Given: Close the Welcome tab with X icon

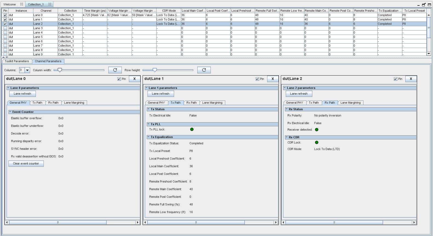Looking at the screenshot, I should (21, 4).
